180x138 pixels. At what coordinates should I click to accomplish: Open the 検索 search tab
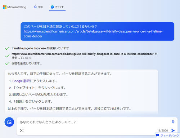pyautogui.click(x=39, y=7)
